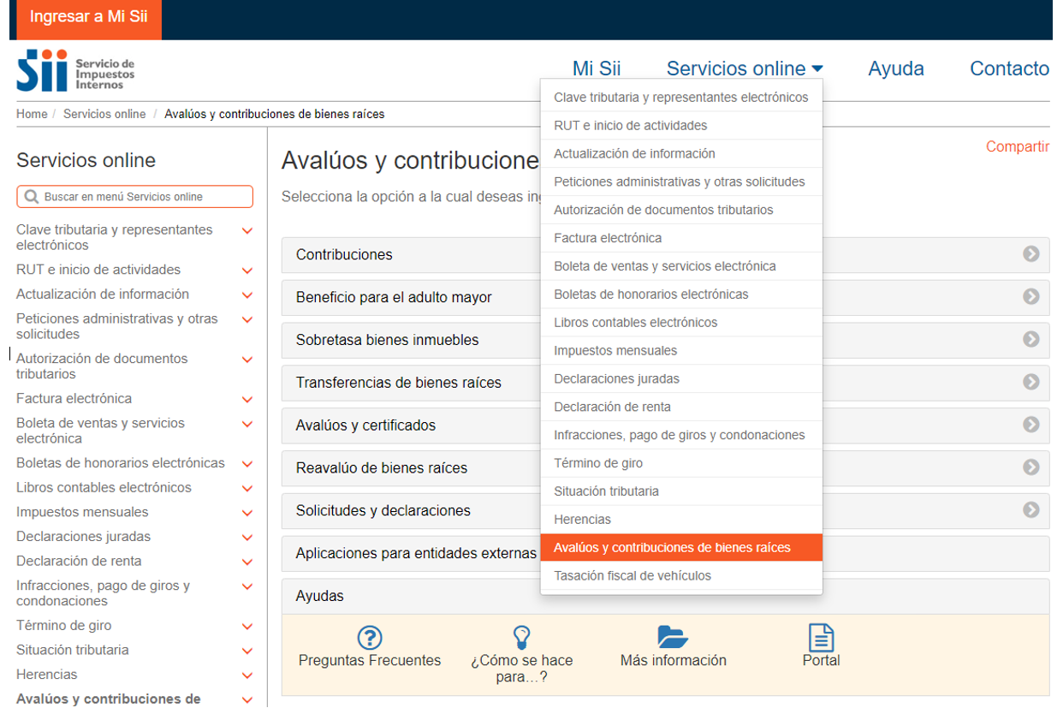This screenshot has height=708, width=1063.
Task: Expand sidebar Libros contables electrónicos chevron
Action: point(247,489)
